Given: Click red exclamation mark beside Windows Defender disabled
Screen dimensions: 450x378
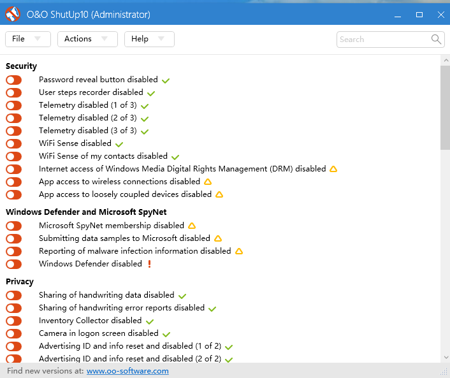Looking at the screenshot, I should [150, 264].
